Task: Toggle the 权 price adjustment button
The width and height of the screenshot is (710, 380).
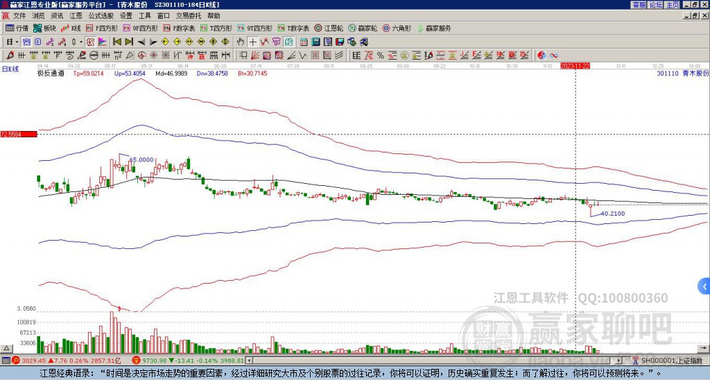Action: pyautogui.click(x=90, y=42)
